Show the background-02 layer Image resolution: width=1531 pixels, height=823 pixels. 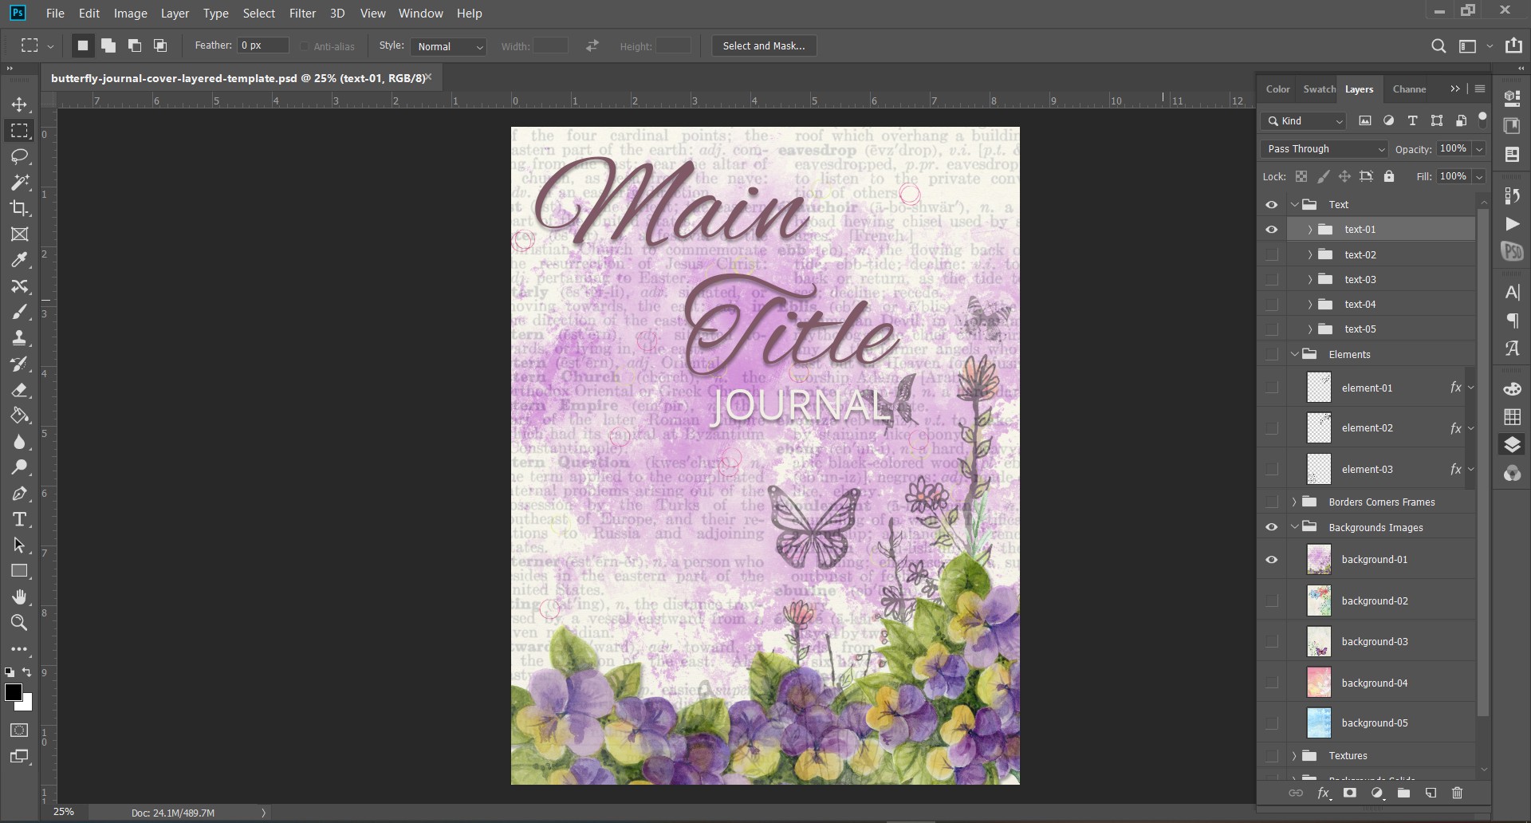pos(1272,601)
